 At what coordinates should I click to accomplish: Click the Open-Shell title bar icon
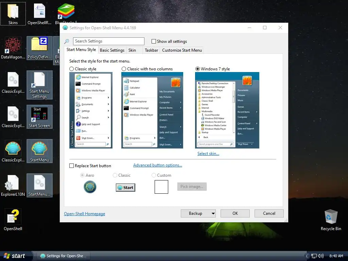pyautogui.click(x=65, y=28)
